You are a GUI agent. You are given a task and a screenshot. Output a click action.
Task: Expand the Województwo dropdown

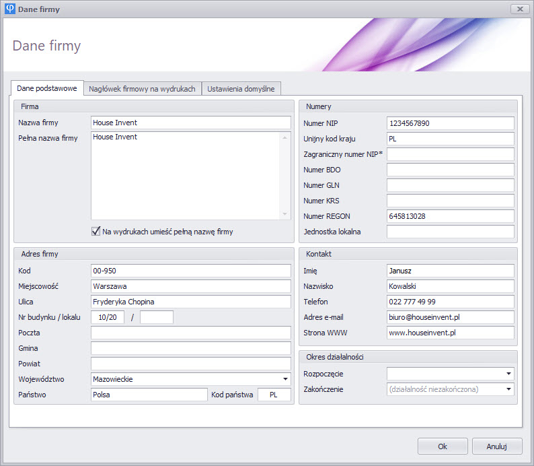[286, 379]
